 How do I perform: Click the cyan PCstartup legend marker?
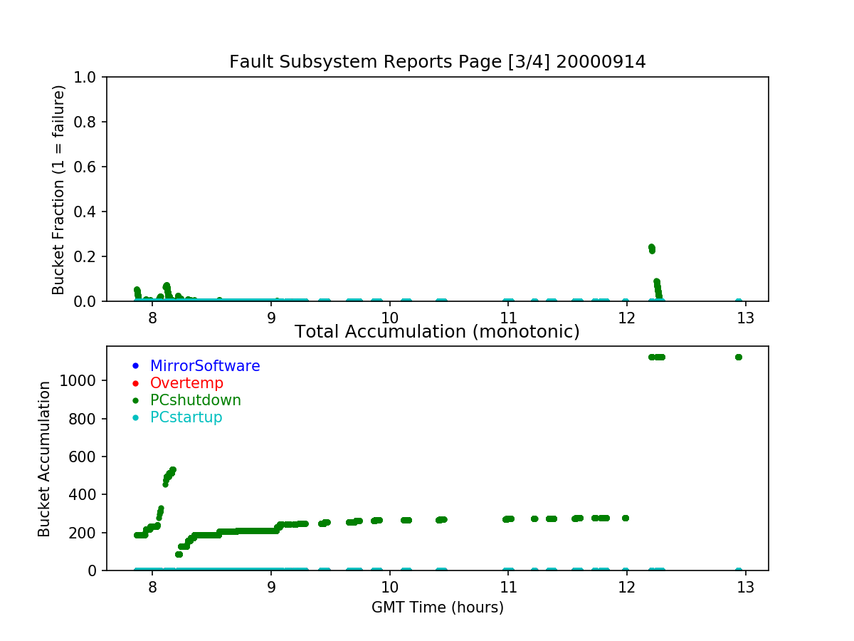click(135, 417)
